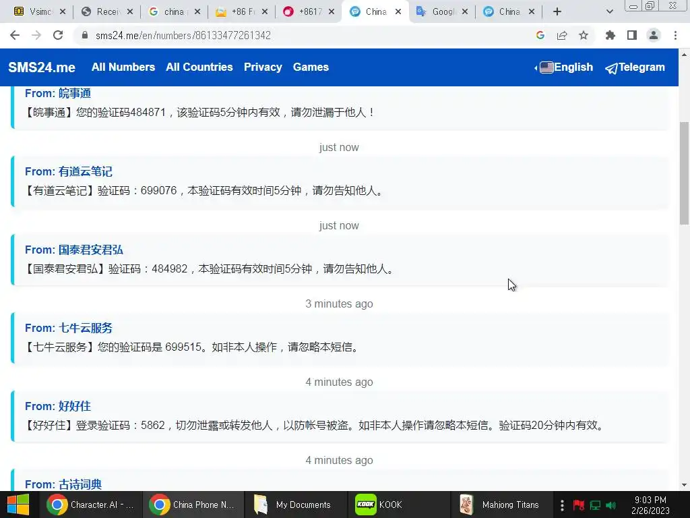Toggle the browser side panel icon
Screen dimensions: 690x518
[x=632, y=35]
